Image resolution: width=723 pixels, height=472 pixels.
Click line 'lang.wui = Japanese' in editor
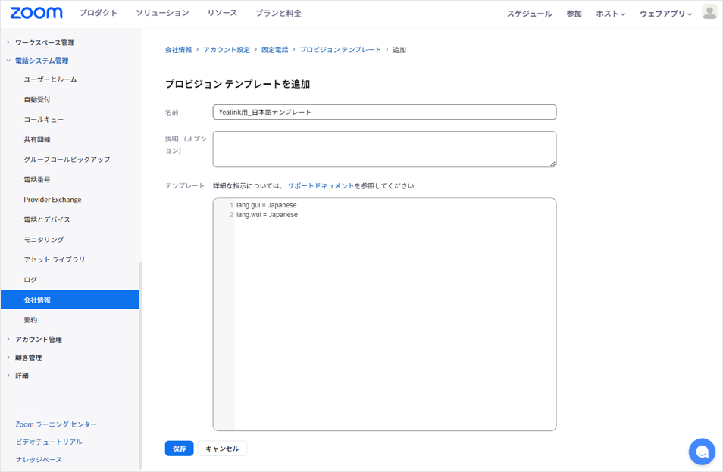[x=267, y=215]
